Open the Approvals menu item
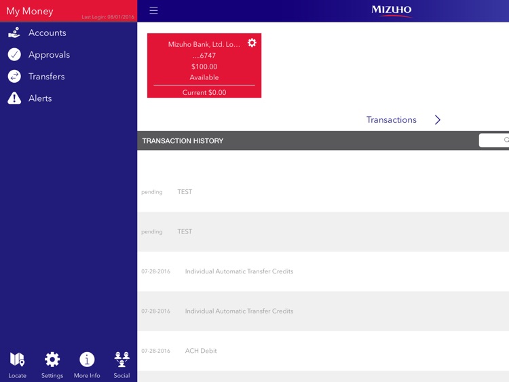The height and width of the screenshot is (382, 509). pyautogui.click(x=69, y=54)
